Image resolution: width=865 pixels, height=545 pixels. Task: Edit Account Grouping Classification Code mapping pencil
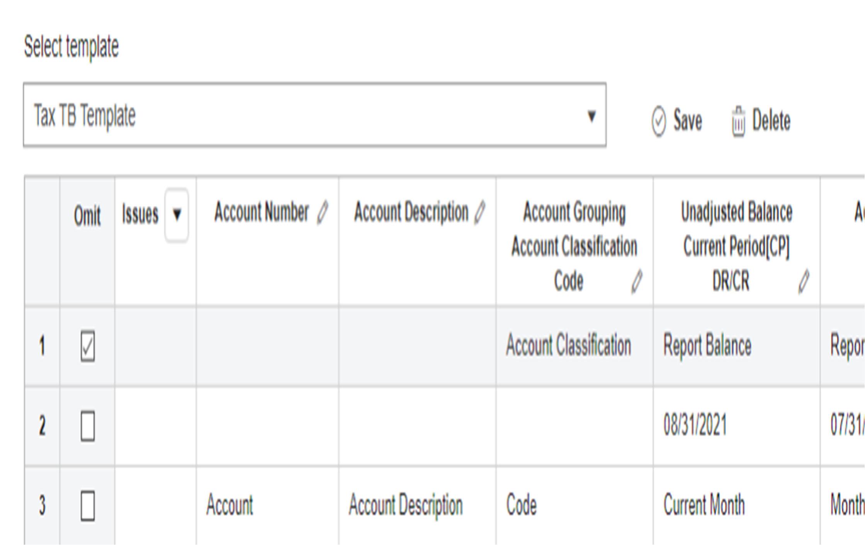tap(637, 282)
